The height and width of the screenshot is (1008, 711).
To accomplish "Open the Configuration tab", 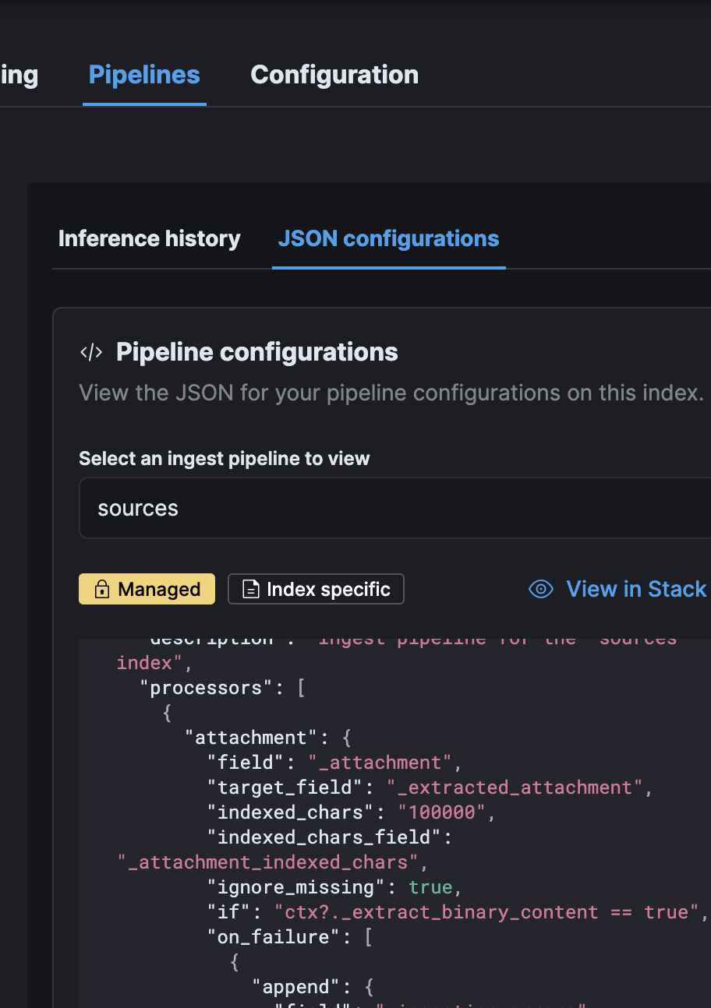I will pyautogui.click(x=334, y=75).
